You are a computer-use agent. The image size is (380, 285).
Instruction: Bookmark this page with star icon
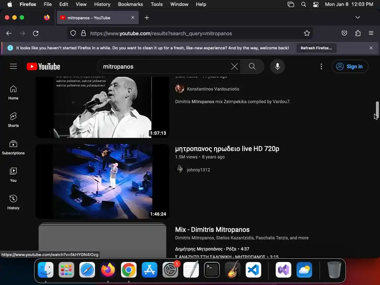coord(307,33)
